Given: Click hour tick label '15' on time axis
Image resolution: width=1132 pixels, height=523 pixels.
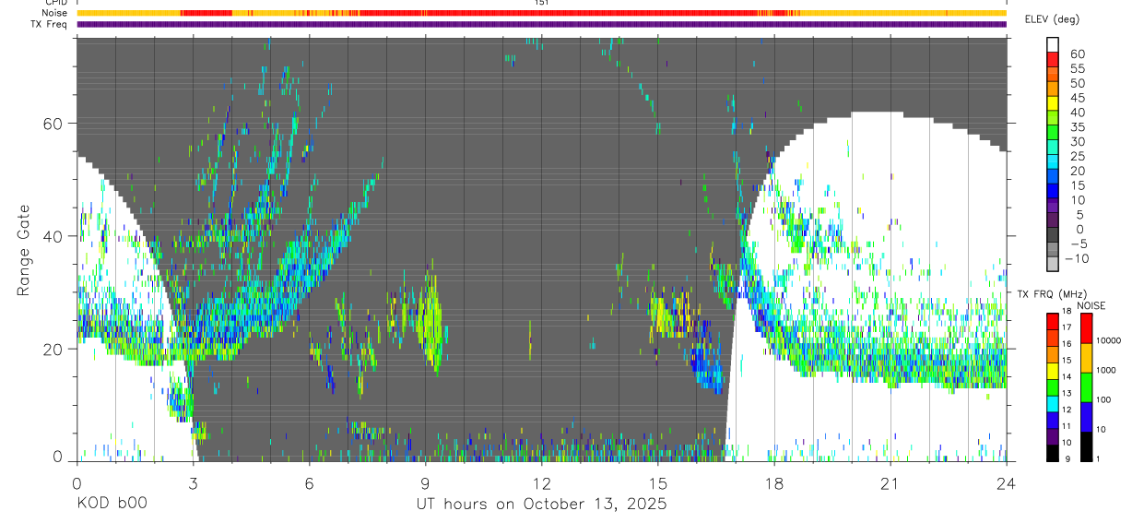Looking at the screenshot, I should 657,483.
